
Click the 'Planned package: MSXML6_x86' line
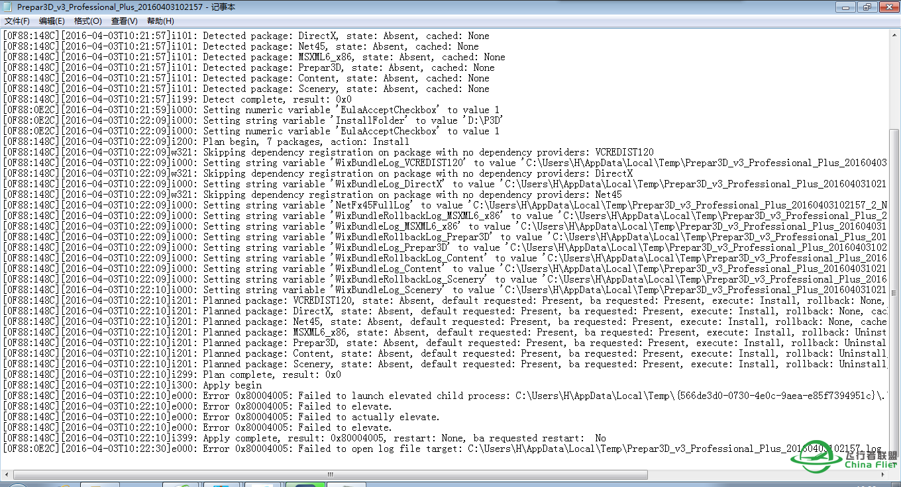(x=445, y=332)
